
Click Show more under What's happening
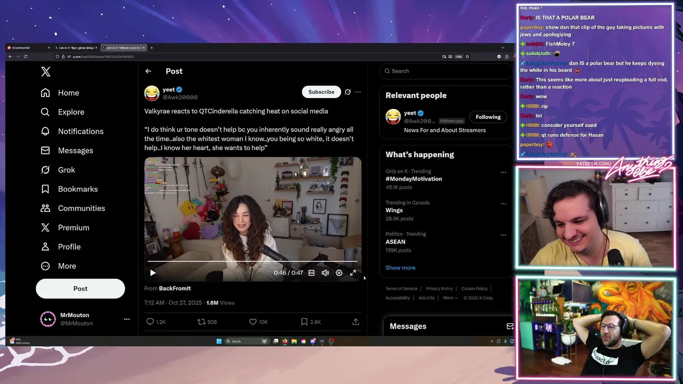[400, 268]
